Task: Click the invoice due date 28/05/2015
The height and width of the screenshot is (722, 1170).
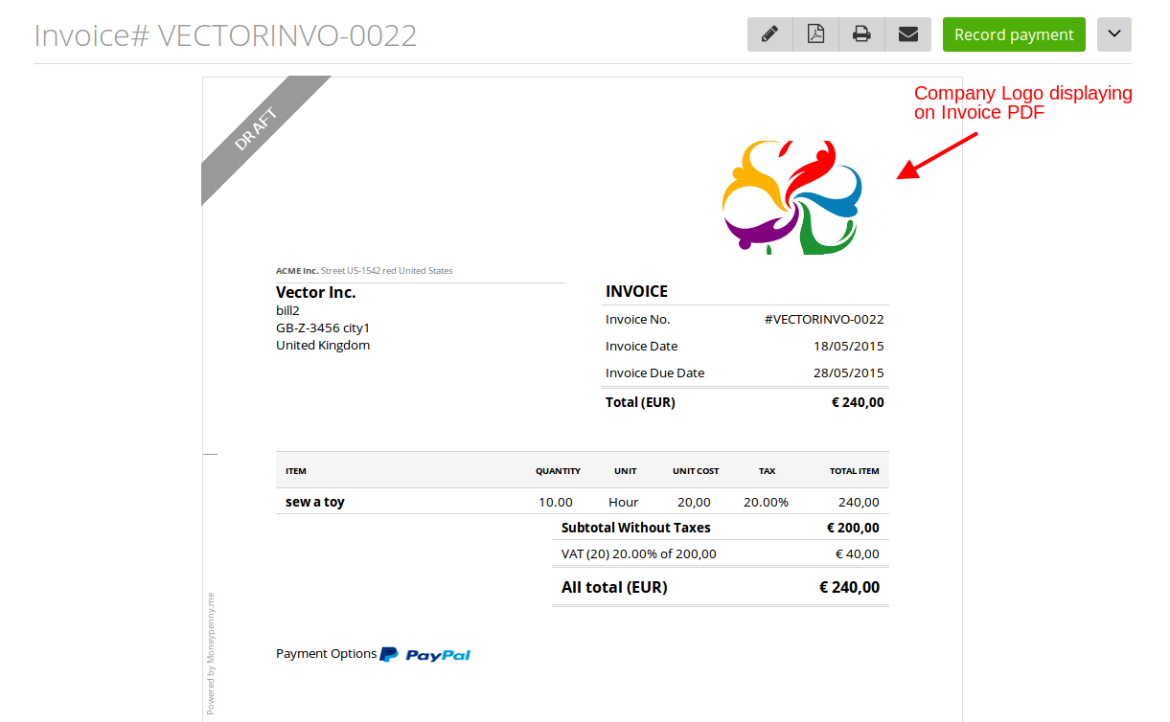Action: click(x=849, y=373)
